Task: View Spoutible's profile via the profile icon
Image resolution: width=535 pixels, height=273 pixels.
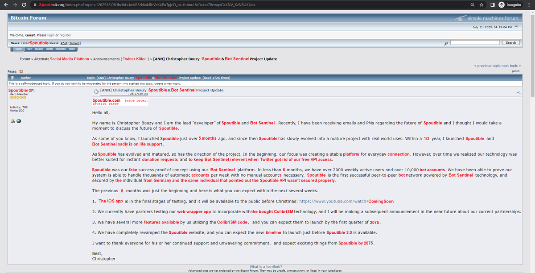Action: [12, 121]
